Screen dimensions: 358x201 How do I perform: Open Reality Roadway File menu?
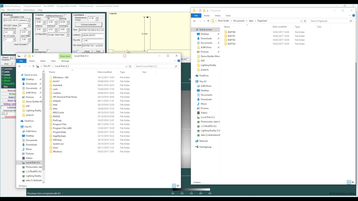click(3, 10)
